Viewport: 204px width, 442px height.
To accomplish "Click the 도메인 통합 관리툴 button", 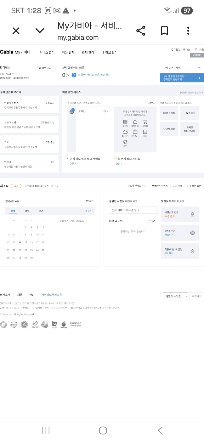I will tap(190, 129).
